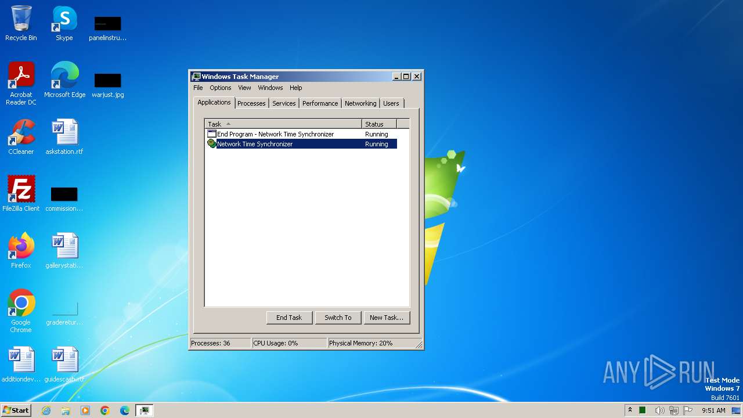Open Acrobat Reader DC shortcut
This screenshot has height=418, width=743.
pyautogui.click(x=21, y=83)
